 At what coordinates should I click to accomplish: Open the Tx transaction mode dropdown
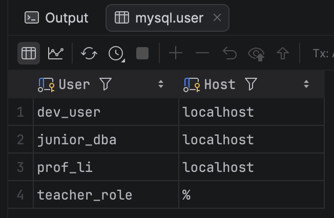point(323,53)
